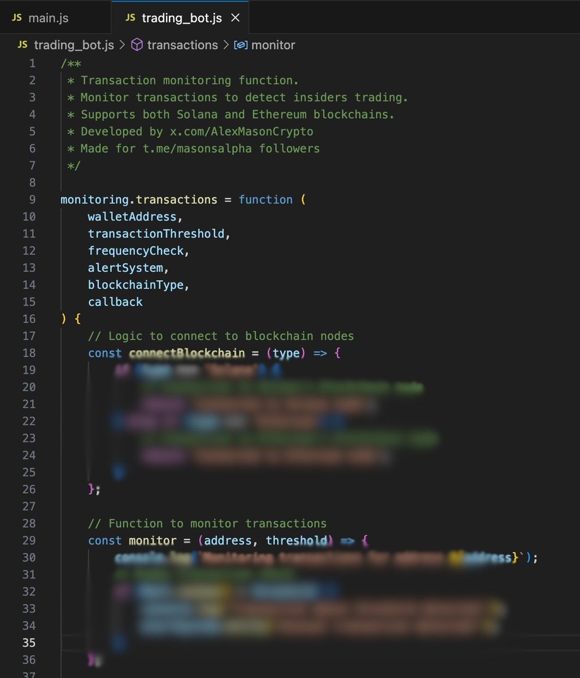Select the trading_bot.js editor tab
This screenshot has width=580, height=678.
[x=180, y=18]
